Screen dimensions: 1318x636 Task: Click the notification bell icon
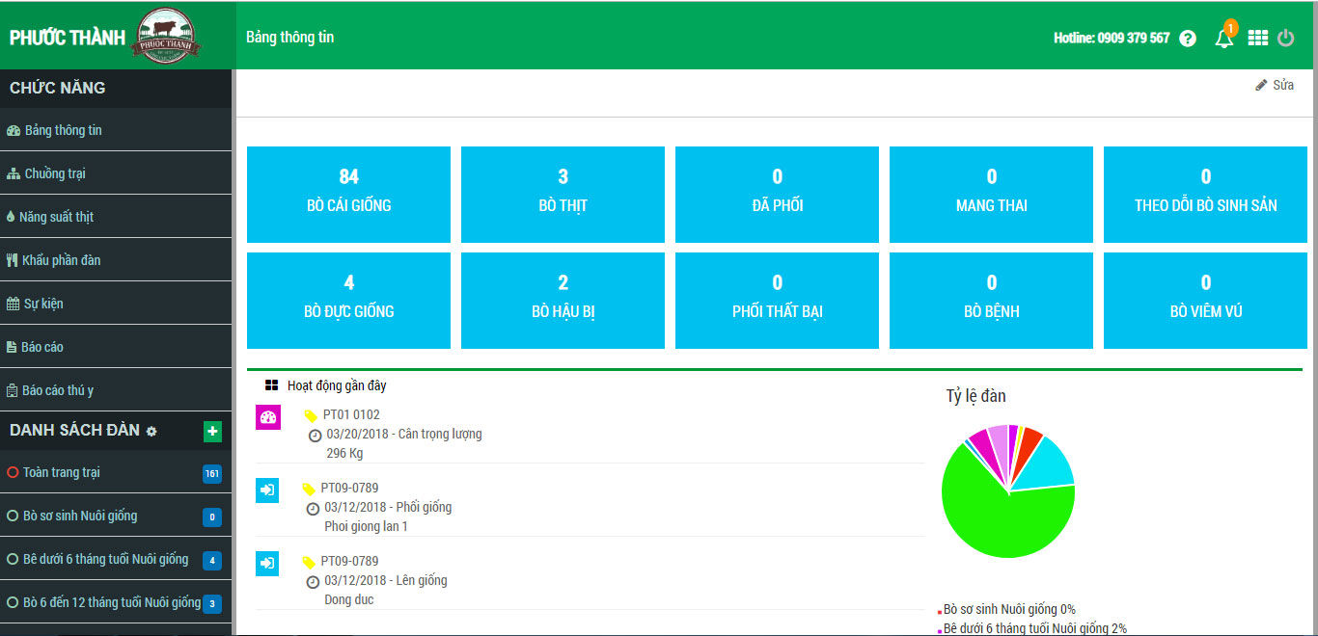pyautogui.click(x=1223, y=39)
